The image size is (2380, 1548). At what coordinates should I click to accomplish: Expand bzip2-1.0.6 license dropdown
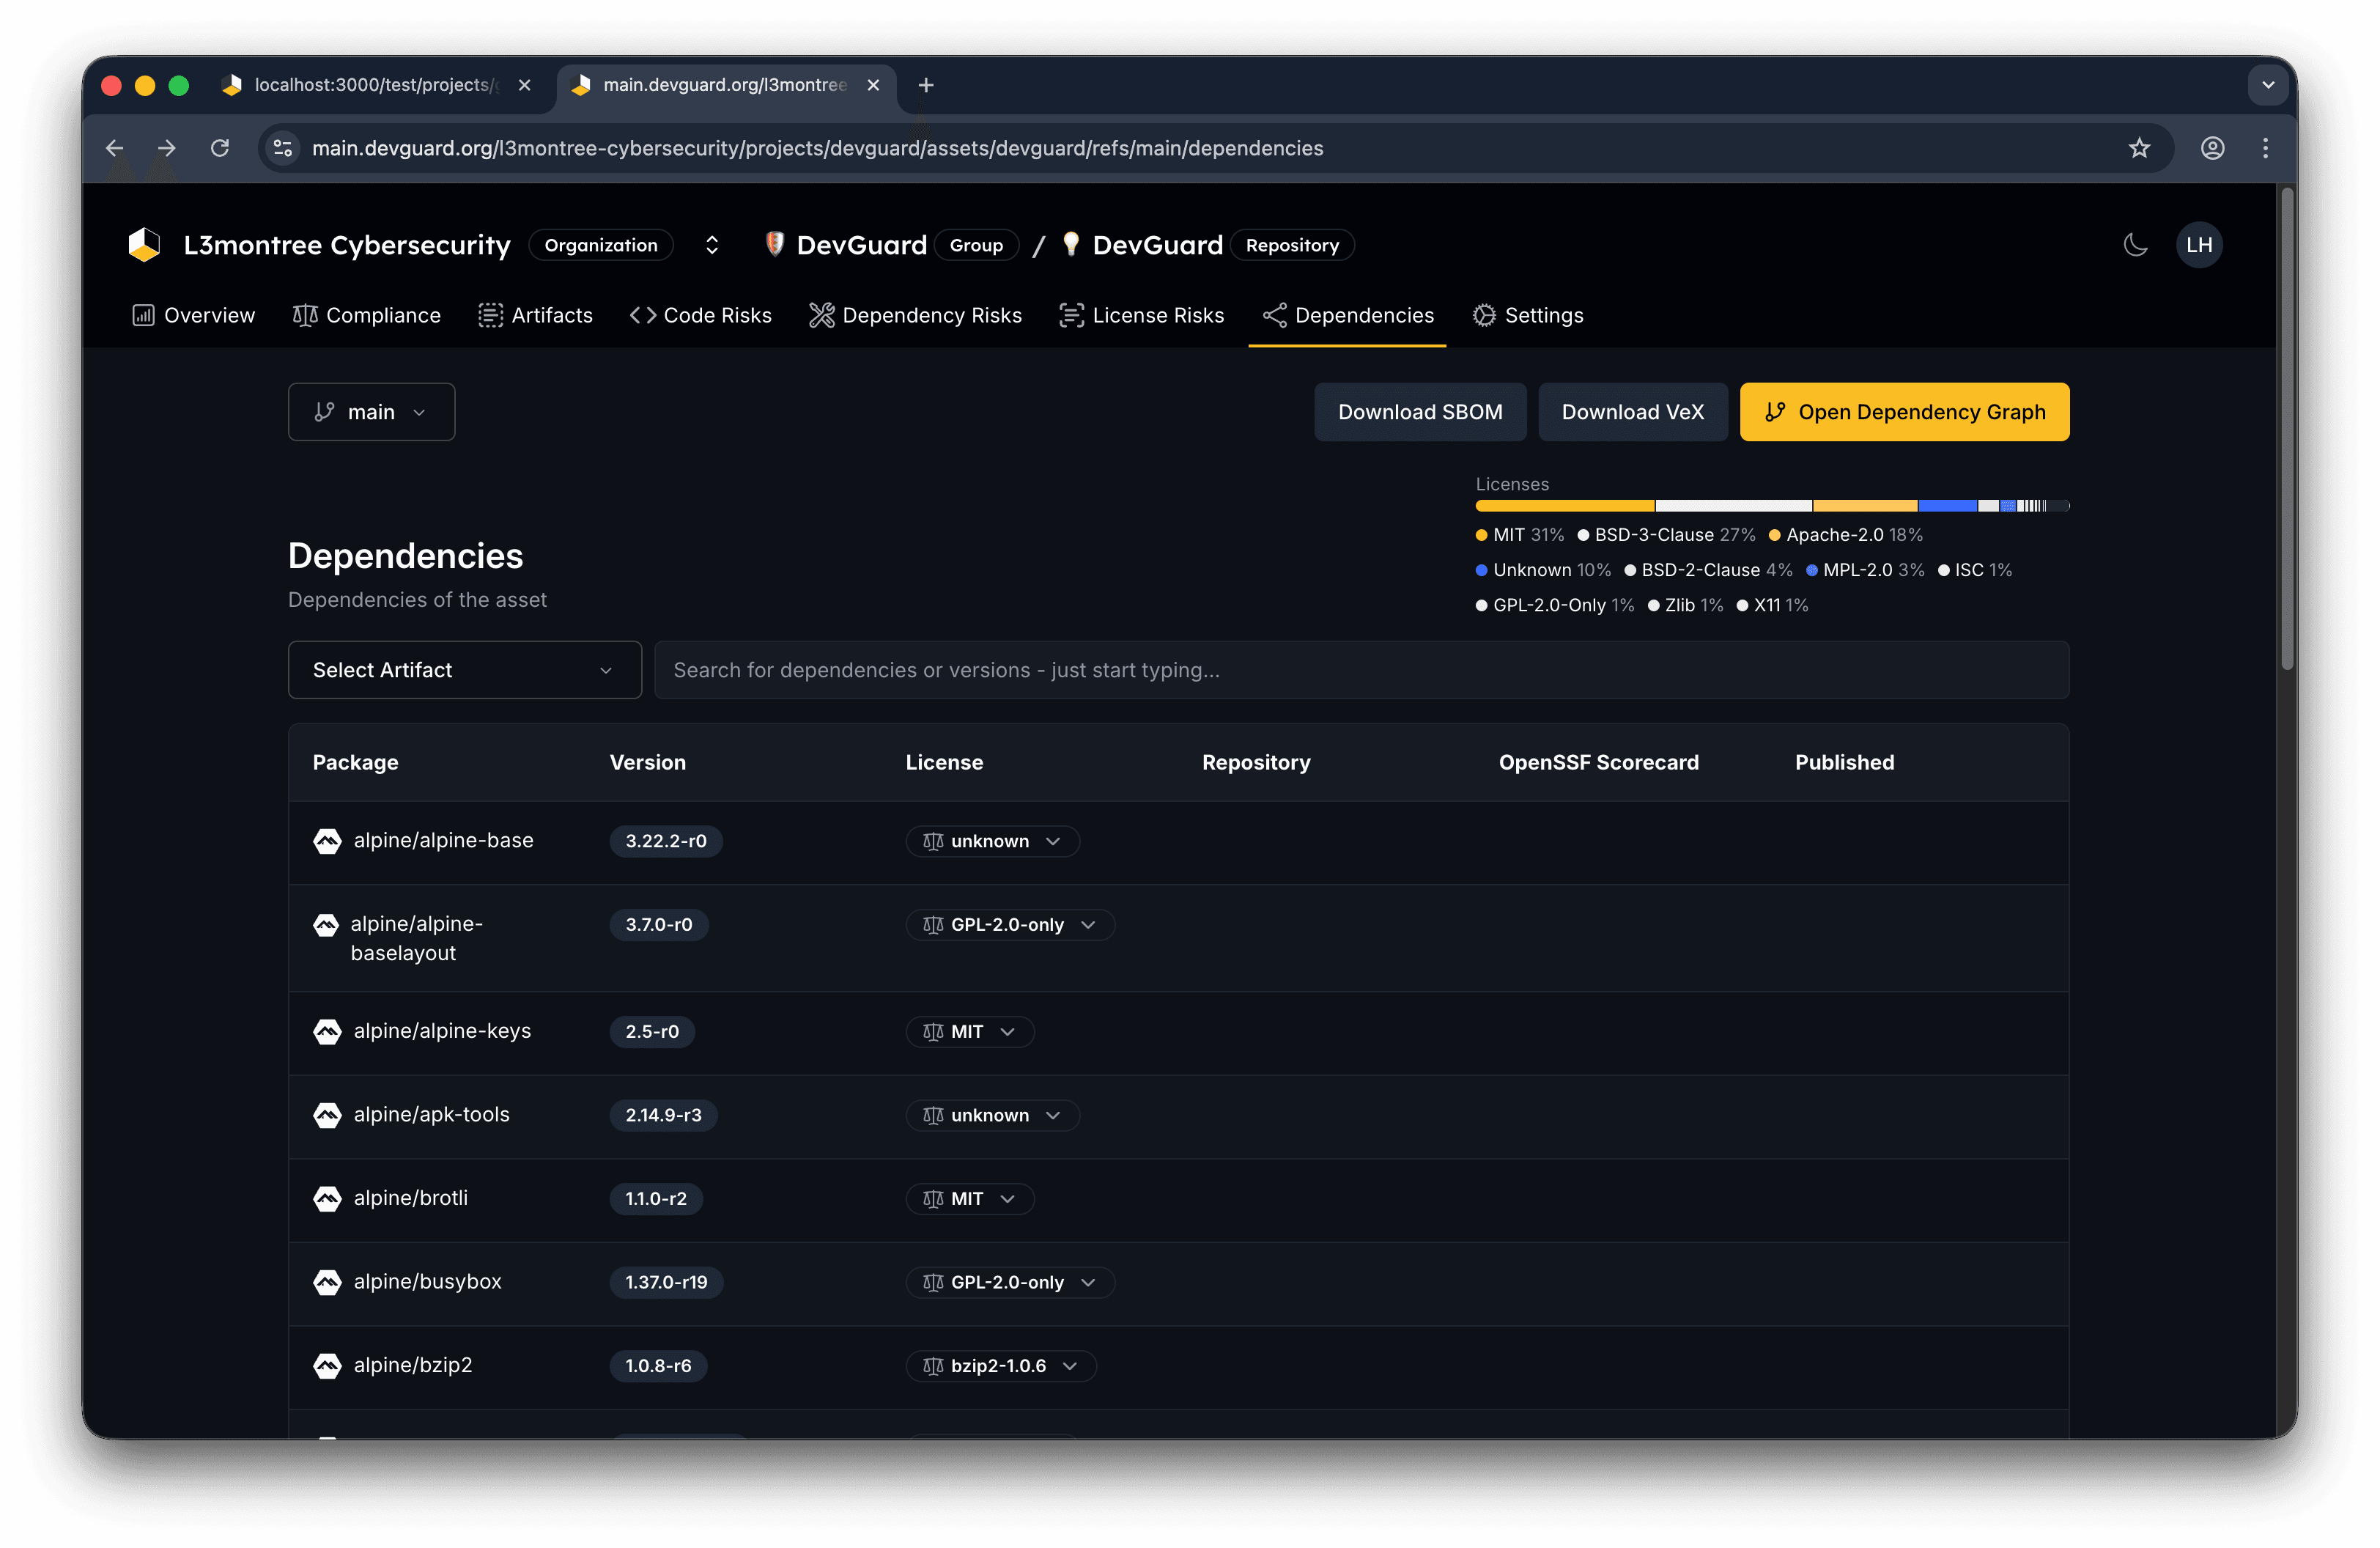1001,1366
